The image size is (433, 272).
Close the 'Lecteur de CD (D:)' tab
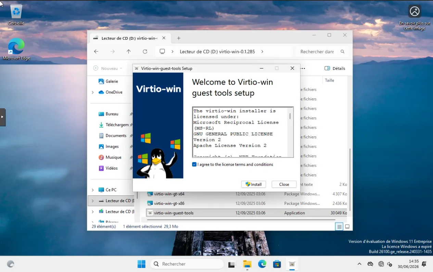point(164,38)
